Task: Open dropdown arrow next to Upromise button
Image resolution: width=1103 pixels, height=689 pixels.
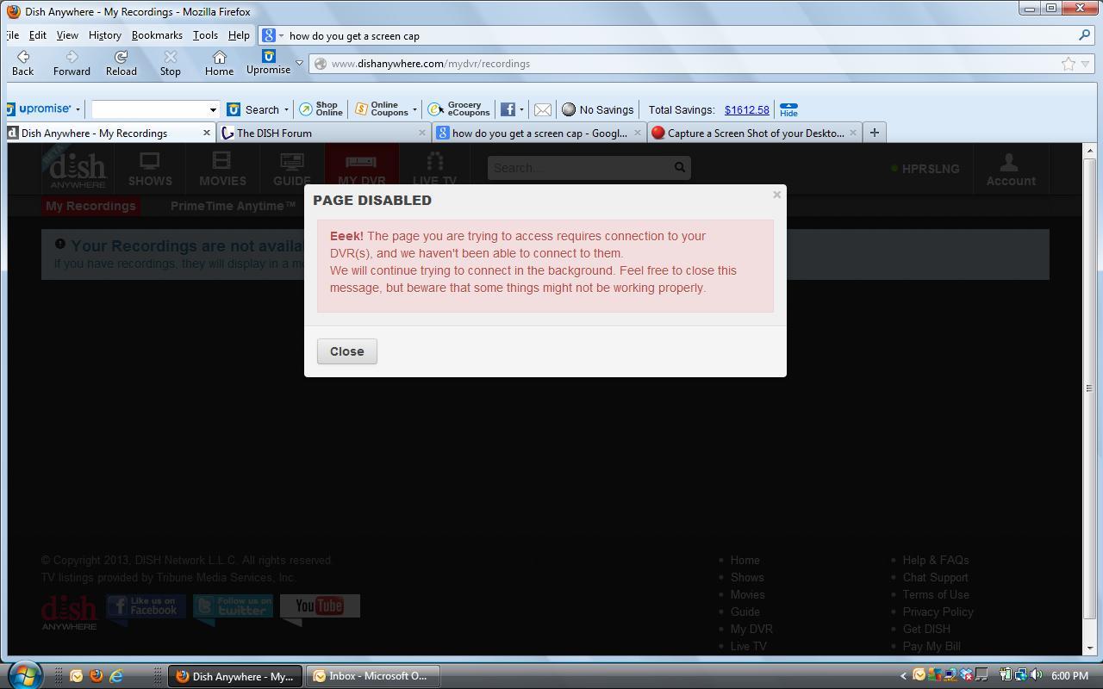Action: 299,63
